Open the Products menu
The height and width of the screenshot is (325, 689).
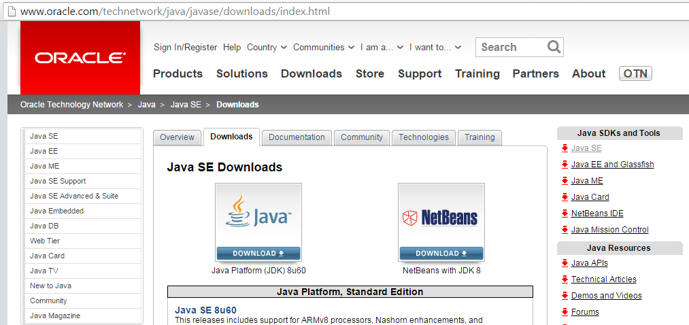tap(178, 74)
